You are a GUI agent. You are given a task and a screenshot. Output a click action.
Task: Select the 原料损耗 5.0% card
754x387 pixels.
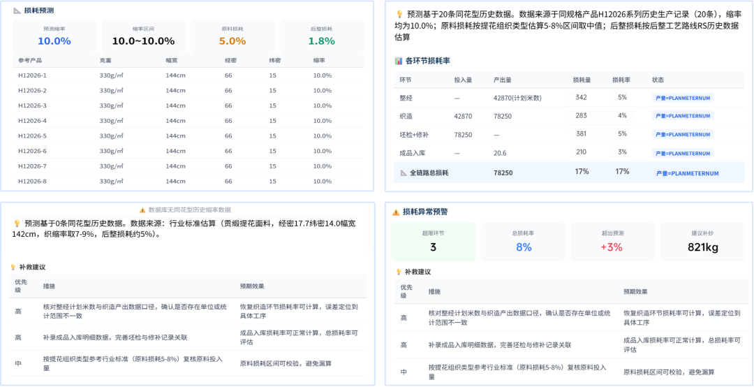tap(232, 36)
